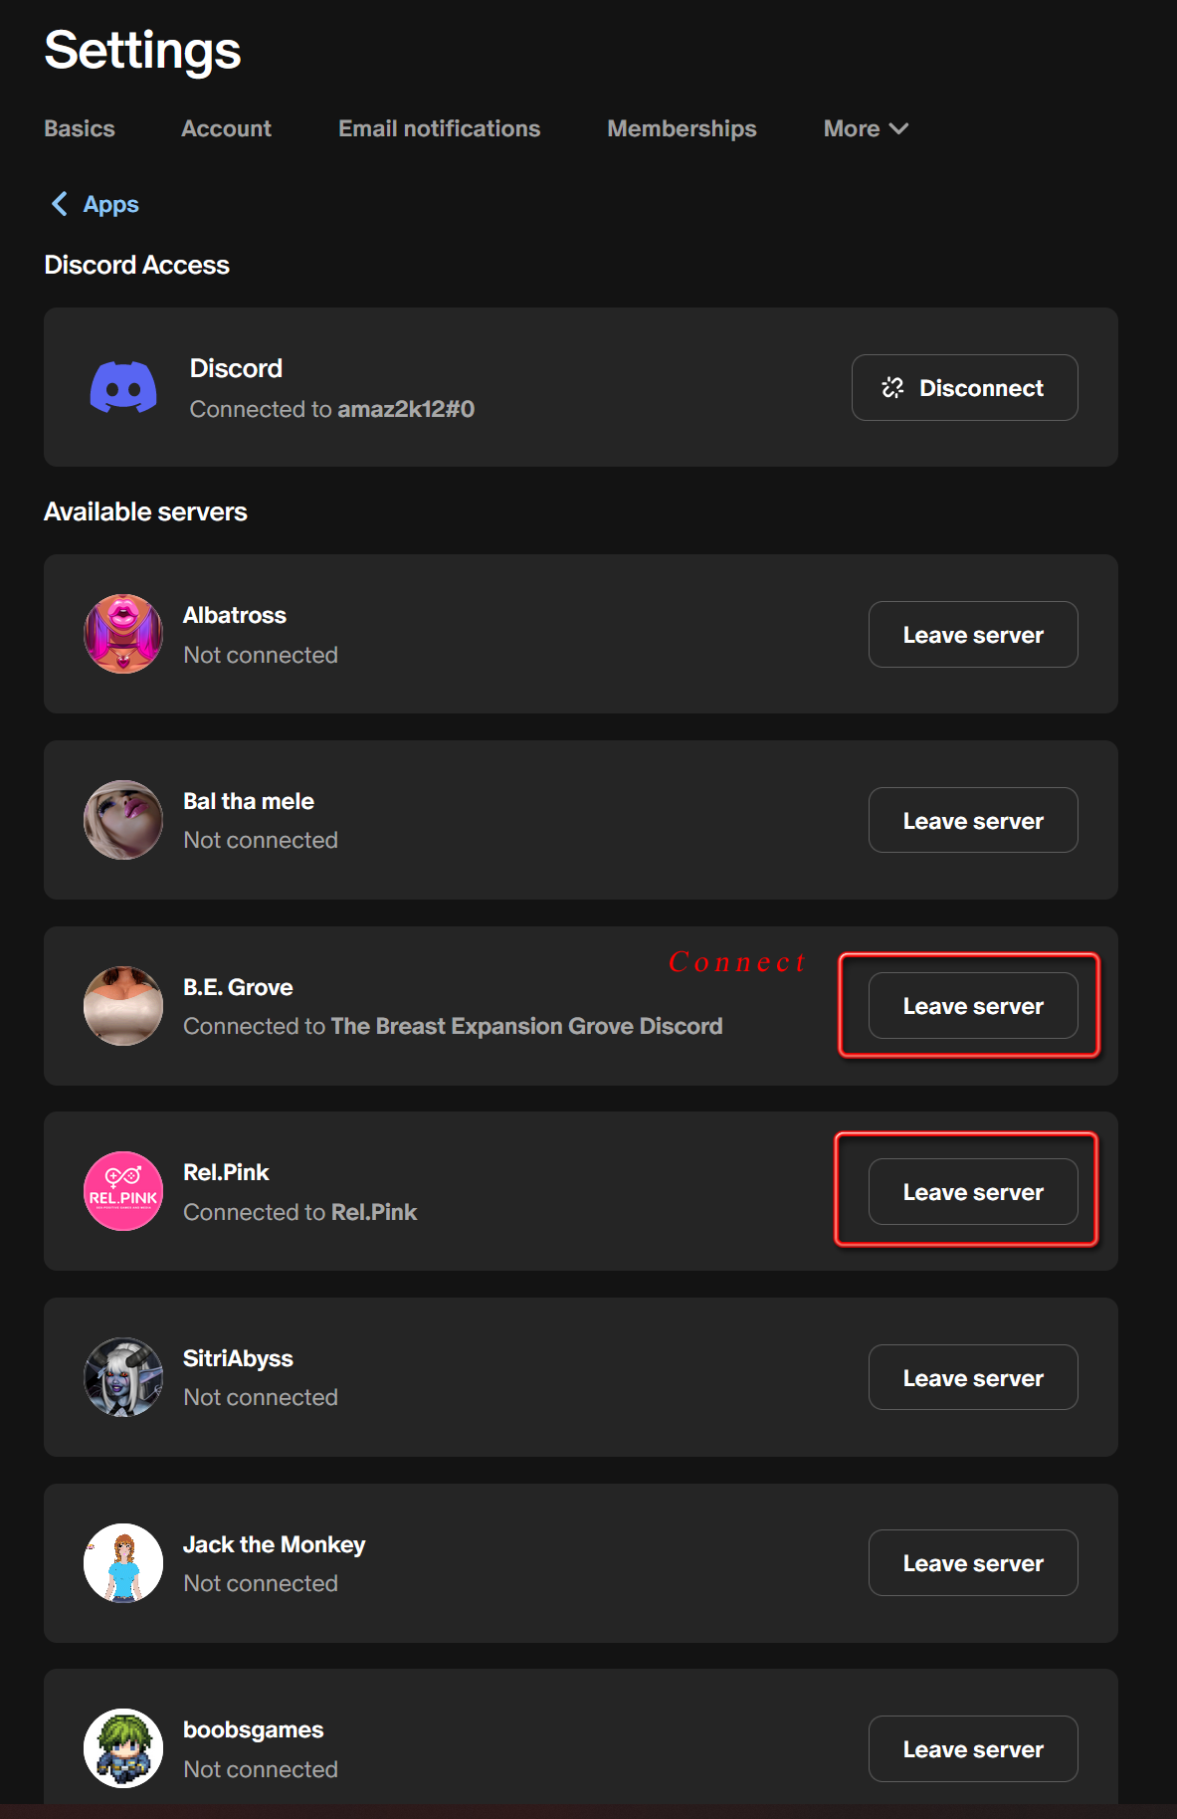Leave the B.E. Grove server
The width and height of the screenshot is (1177, 1819).
[973, 1006]
